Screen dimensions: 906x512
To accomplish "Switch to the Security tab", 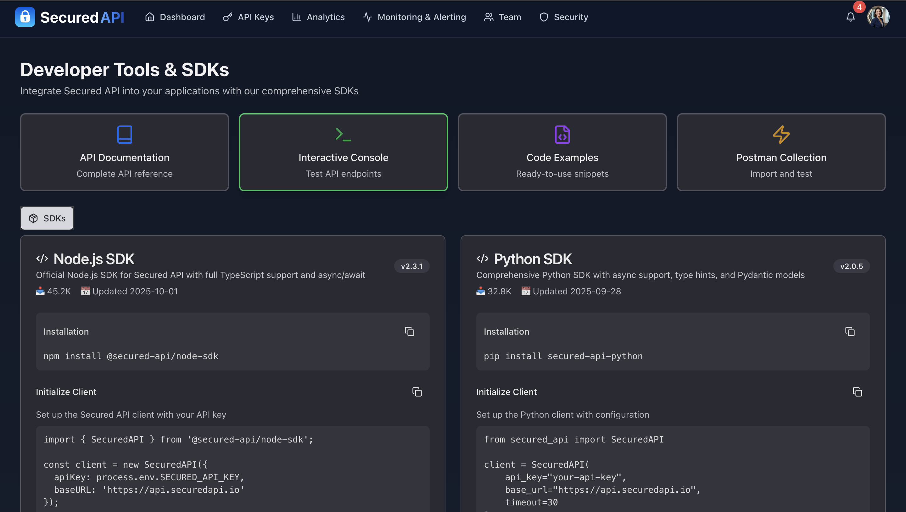I will [563, 17].
